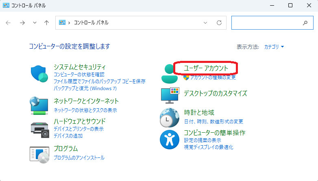Expand the address bar history dropdown
This screenshot has height=181, width=318.
tap(205, 23)
